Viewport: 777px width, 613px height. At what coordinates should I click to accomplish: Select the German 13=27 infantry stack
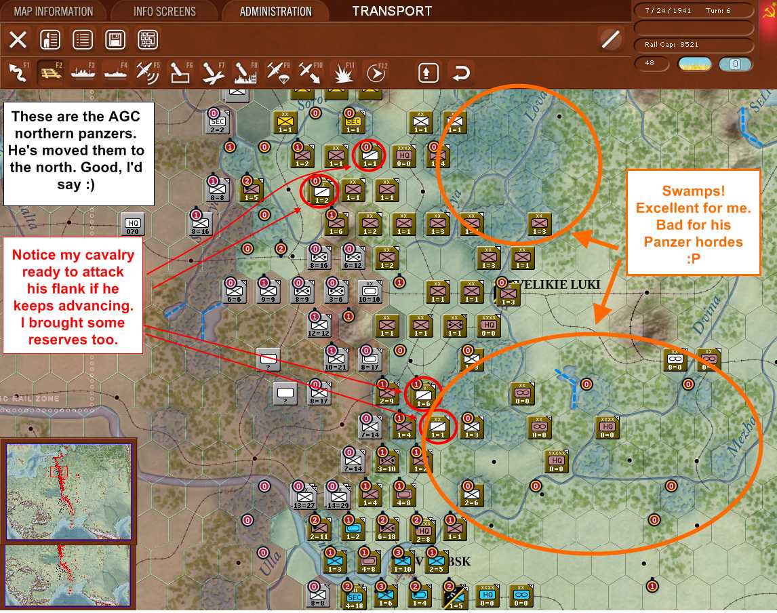coord(304,498)
